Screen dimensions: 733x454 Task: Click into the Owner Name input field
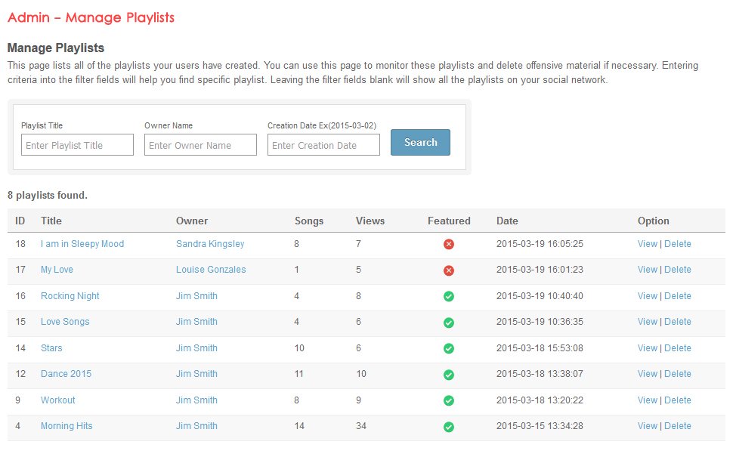pyautogui.click(x=200, y=145)
